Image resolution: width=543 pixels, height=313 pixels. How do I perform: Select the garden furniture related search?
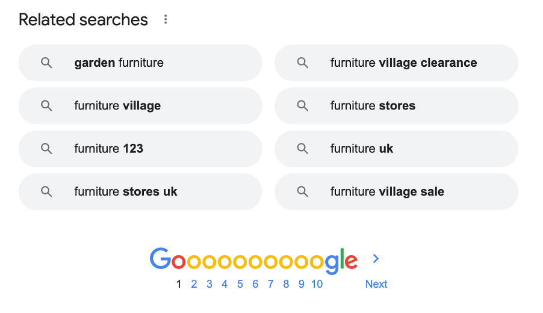(140, 63)
